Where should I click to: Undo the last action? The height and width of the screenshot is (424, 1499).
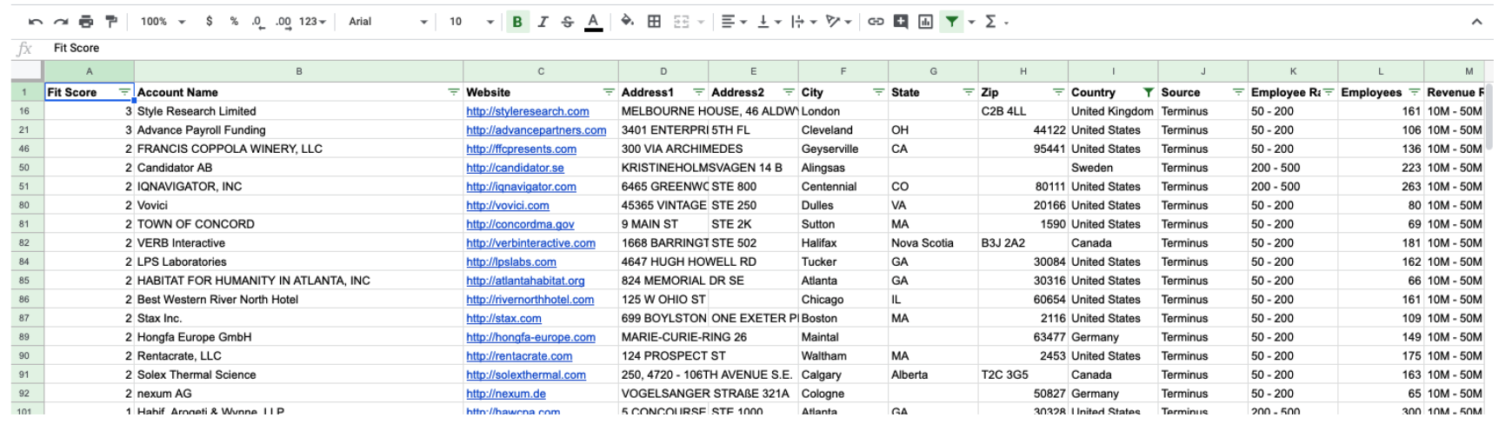35,22
